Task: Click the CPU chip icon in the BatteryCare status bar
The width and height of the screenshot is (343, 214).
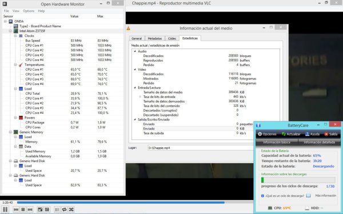Action: point(270,208)
